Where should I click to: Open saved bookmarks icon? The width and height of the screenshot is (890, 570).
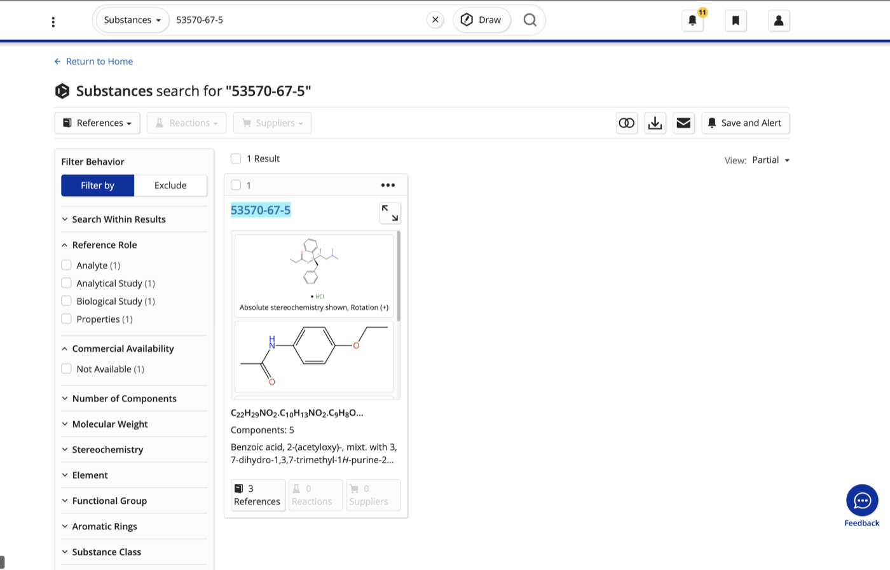[736, 20]
